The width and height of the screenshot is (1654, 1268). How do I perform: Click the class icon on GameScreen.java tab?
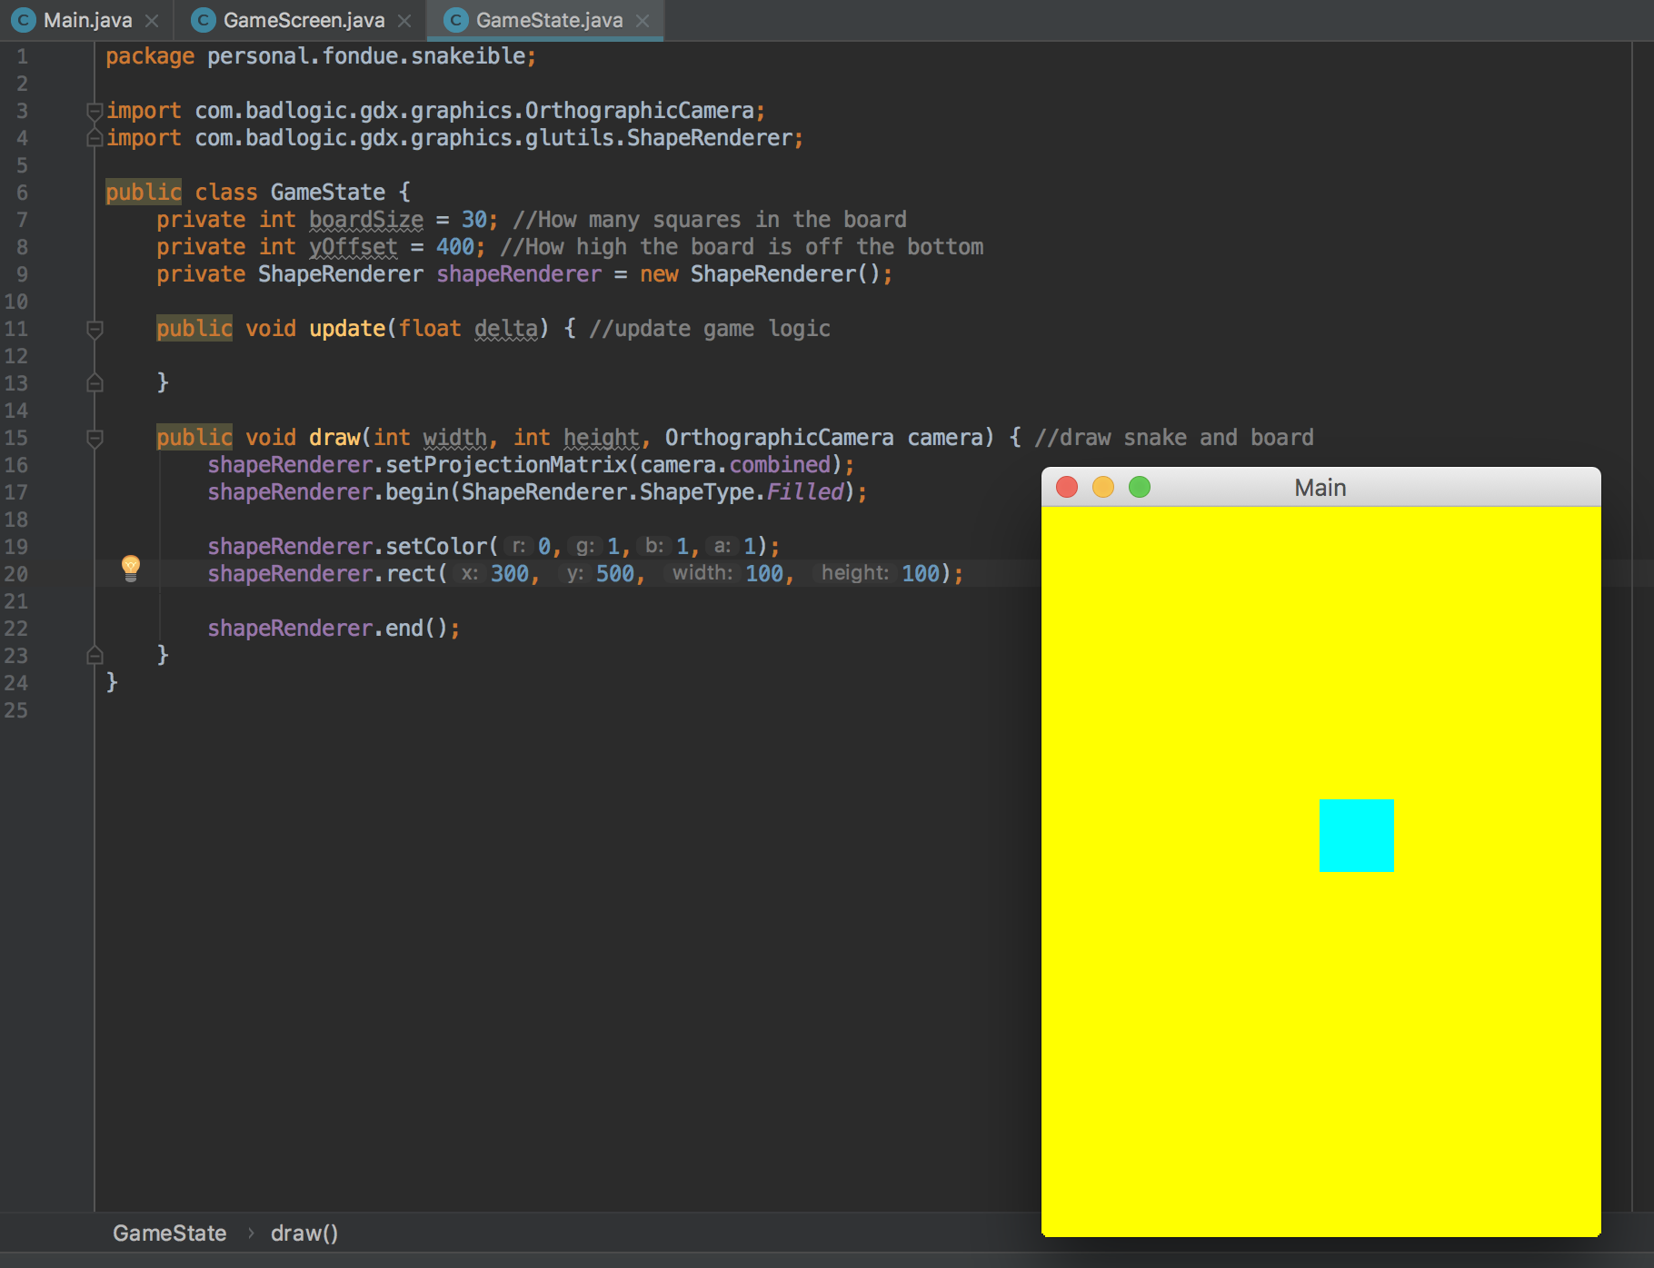click(x=203, y=20)
